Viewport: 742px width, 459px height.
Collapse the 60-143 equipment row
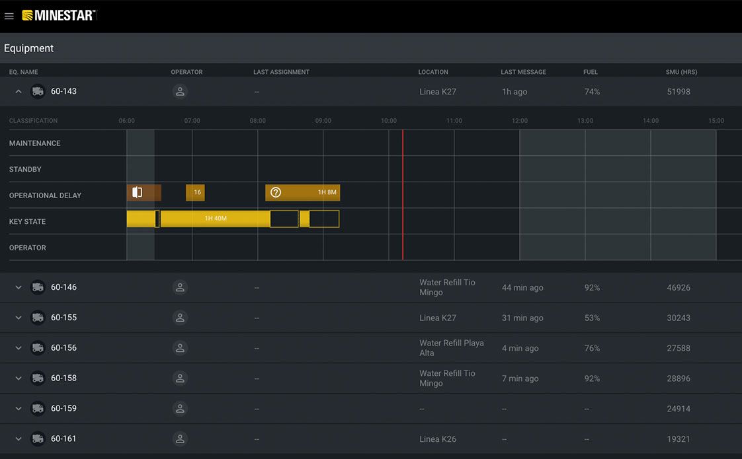pyautogui.click(x=19, y=91)
